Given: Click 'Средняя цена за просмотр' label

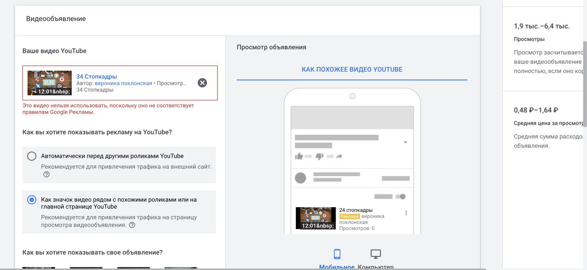Looking at the screenshot, I should click(x=548, y=123).
